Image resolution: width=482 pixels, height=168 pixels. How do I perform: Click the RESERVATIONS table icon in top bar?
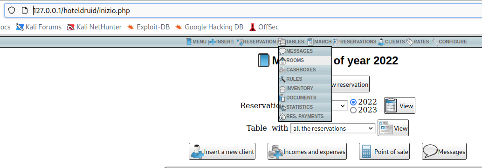(x=337, y=42)
